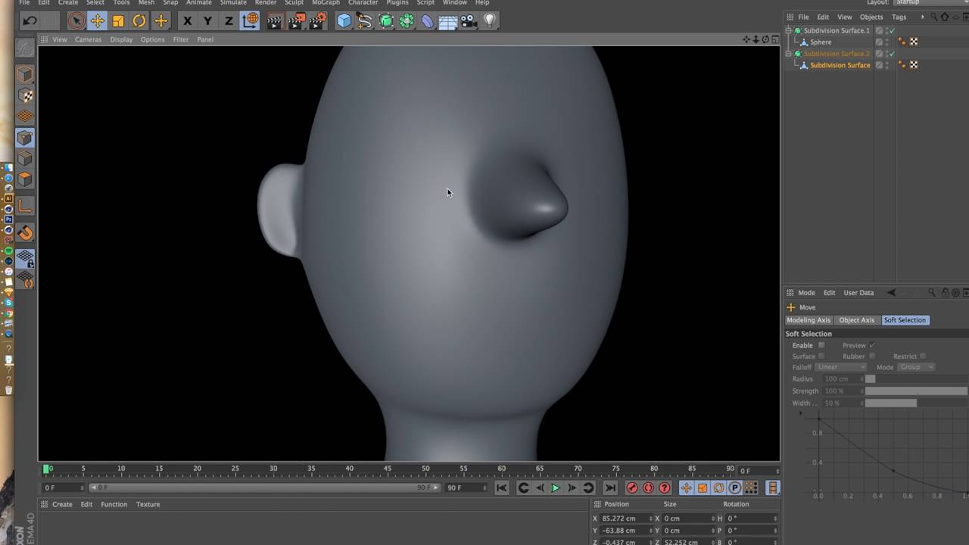Open the Falloff Linear dropdown

point(840,367)
